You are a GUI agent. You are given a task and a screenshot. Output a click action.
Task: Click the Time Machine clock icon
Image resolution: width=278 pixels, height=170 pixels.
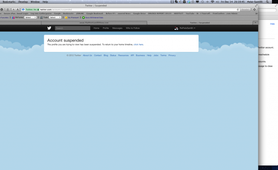[202, 2]
